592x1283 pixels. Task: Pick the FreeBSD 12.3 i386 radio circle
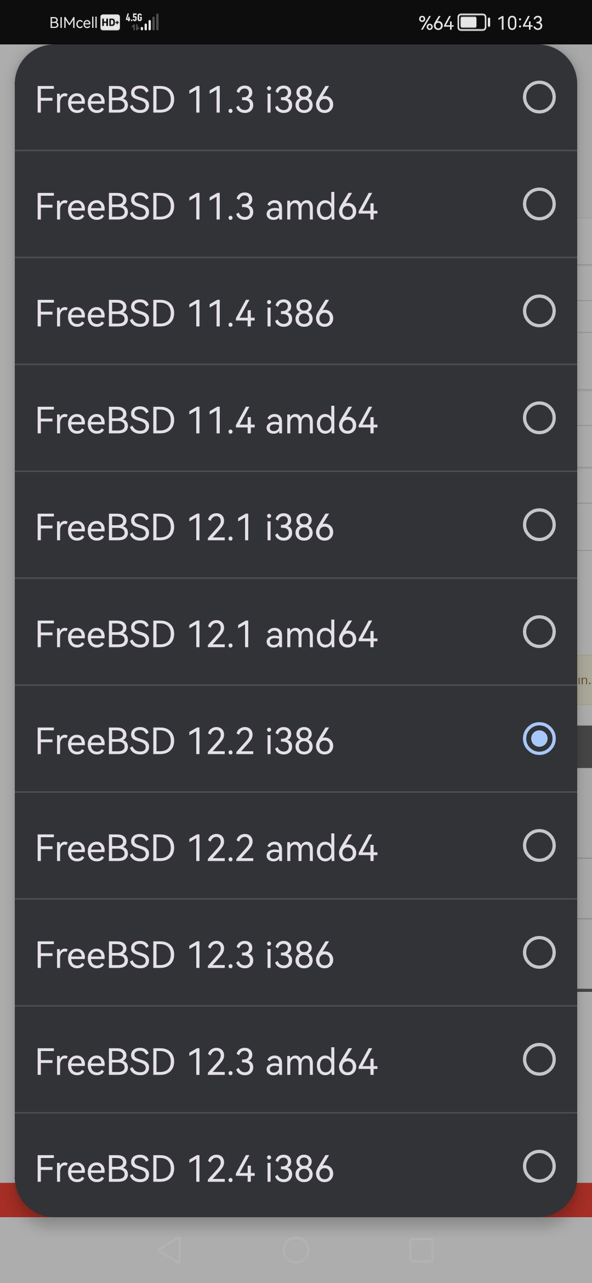(539, 953)
